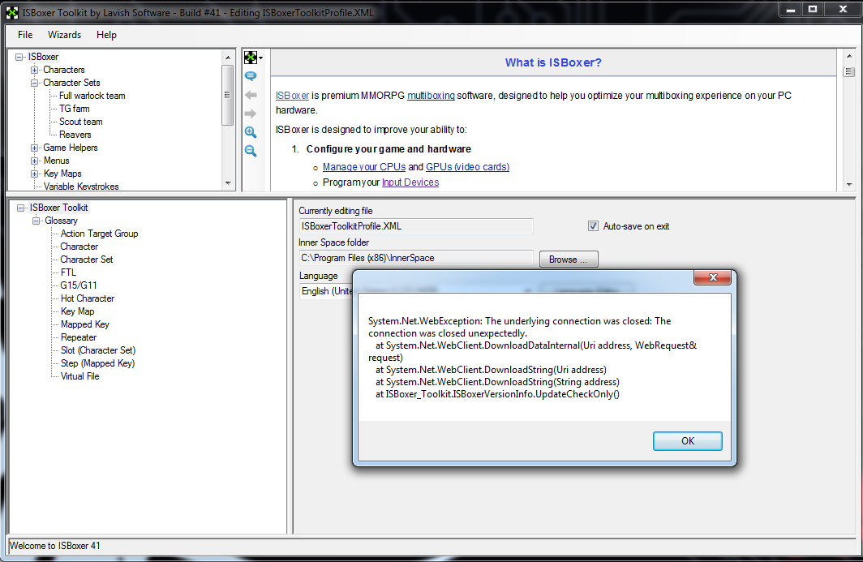
Task: Click status bar text Welcome to ISBoxer 41
Action: 55,546
